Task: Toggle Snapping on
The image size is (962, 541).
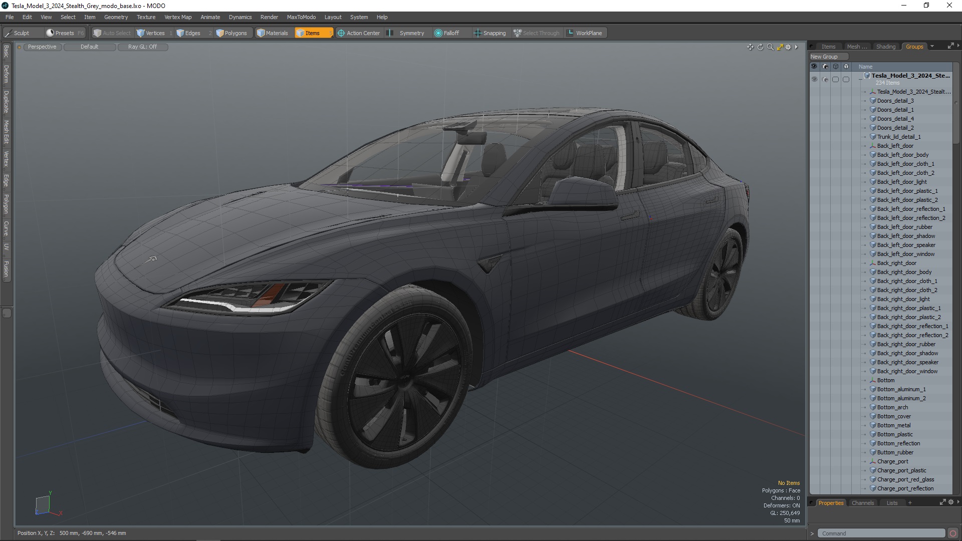Action: pyautogui.click(x=490, y=33)
